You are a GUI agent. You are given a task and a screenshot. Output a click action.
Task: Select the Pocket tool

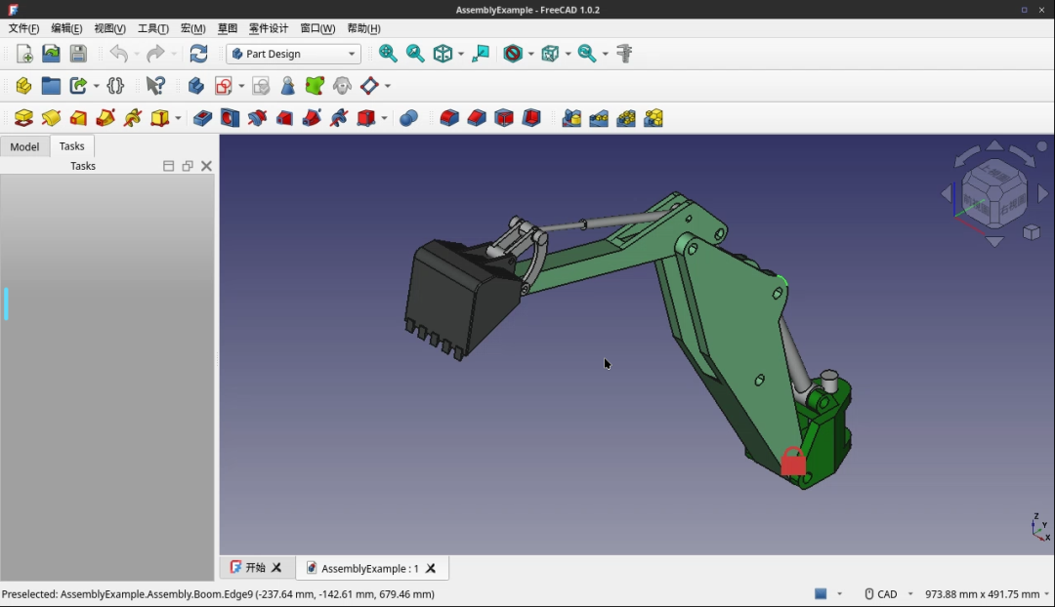point(202,117)
